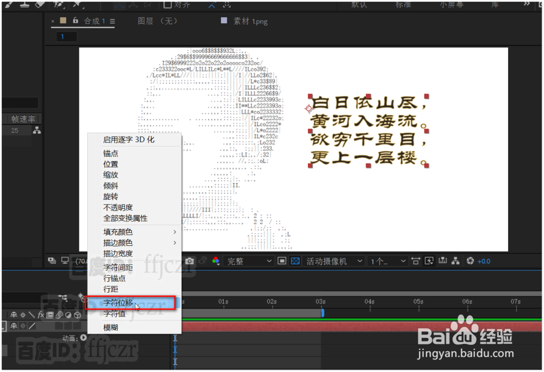Click the text layer anchor point crosshair
Image resolution: width=544 pixels, height=372 pixels.
tap(309, 109)
